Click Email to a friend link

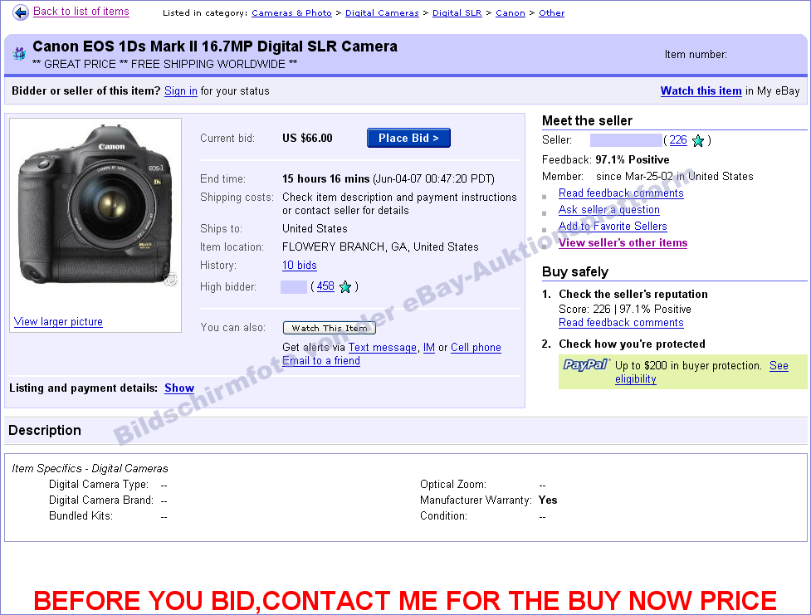(321, 361)
